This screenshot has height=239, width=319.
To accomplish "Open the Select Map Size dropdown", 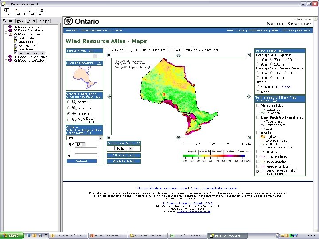I will (123, 149).
